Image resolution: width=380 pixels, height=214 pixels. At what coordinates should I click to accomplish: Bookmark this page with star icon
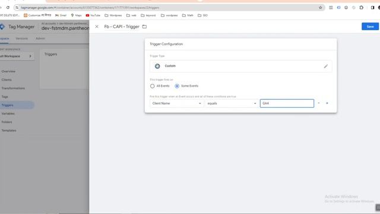[x=321, y=8]
